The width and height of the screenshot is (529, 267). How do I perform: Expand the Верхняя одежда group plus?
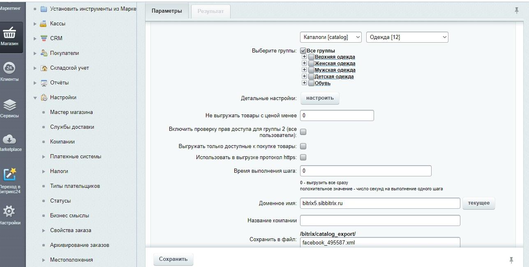pos(304,57)
